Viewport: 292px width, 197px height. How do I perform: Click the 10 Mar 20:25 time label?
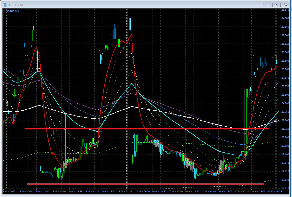coord(275,192)
